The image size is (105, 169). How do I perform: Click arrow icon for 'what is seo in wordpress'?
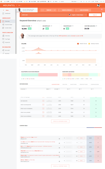(x=43, y=109)
